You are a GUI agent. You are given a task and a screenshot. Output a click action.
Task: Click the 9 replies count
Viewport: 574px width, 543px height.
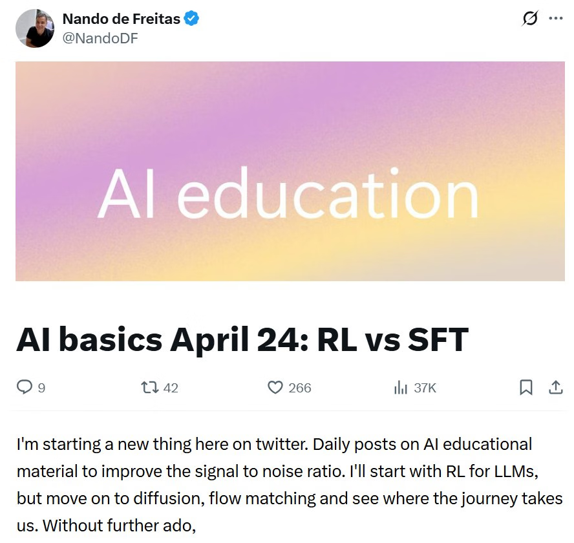coord(42,388)
